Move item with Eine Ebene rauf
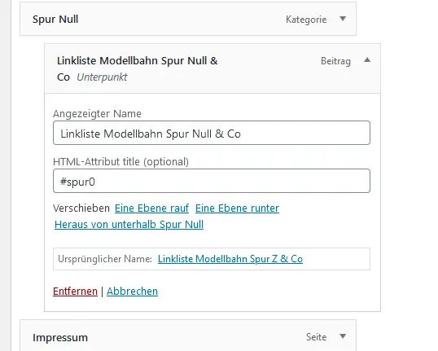 [151, 208]
